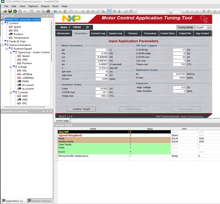This screenshot has height=204, width=220.
Task: Click the grey Stop communication icon
Action: coord(20,11)
